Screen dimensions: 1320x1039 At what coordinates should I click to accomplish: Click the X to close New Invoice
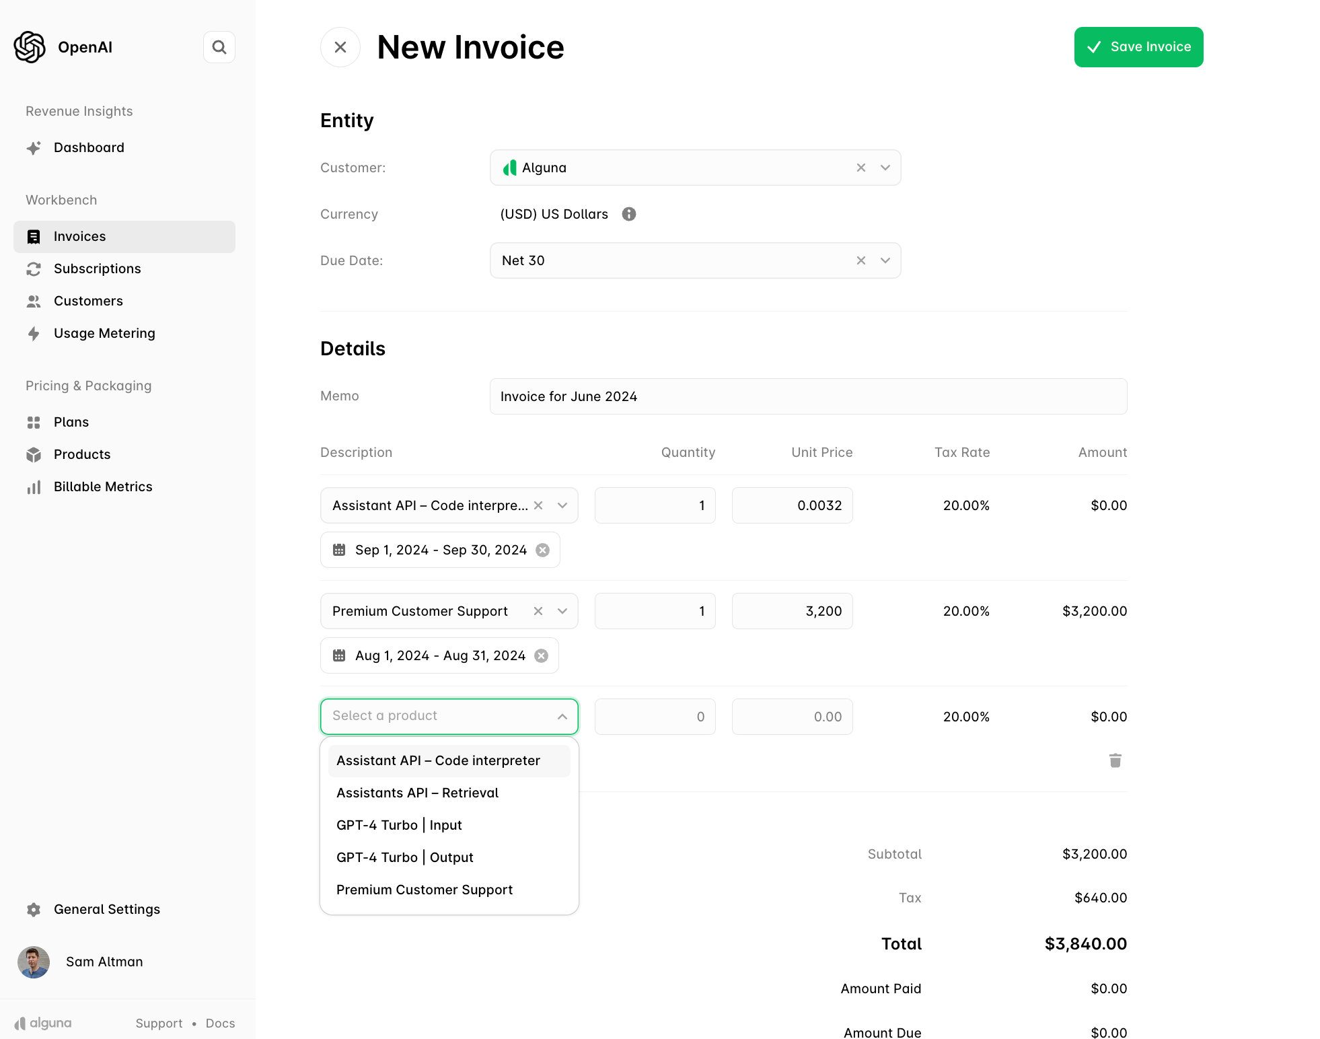point(340,47)
